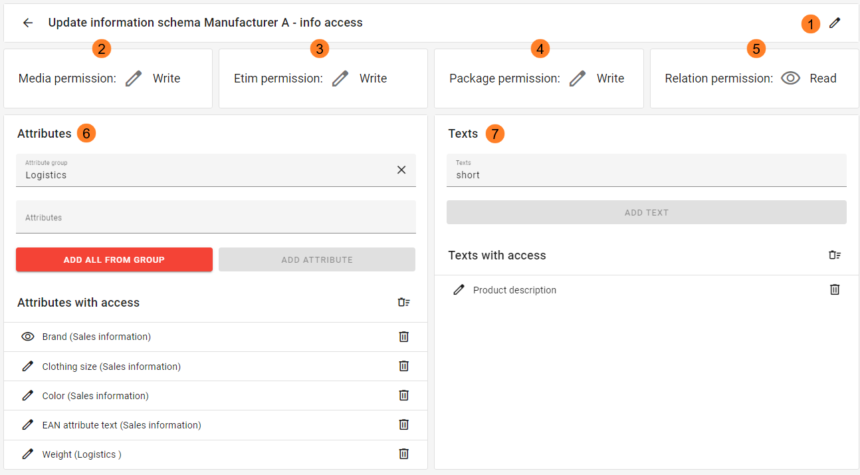Image resolution: width=860 pixels, height=475 pixels.
Task: Delete the Product description text
Action: pyautogui.click(x=835, y=289)
